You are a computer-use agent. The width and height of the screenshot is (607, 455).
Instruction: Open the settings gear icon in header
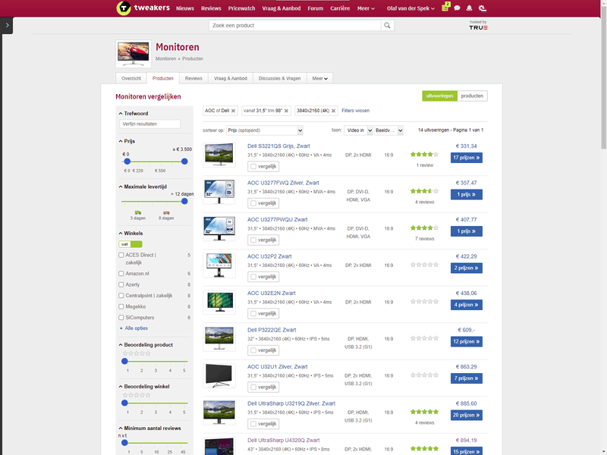coord(482,8)
